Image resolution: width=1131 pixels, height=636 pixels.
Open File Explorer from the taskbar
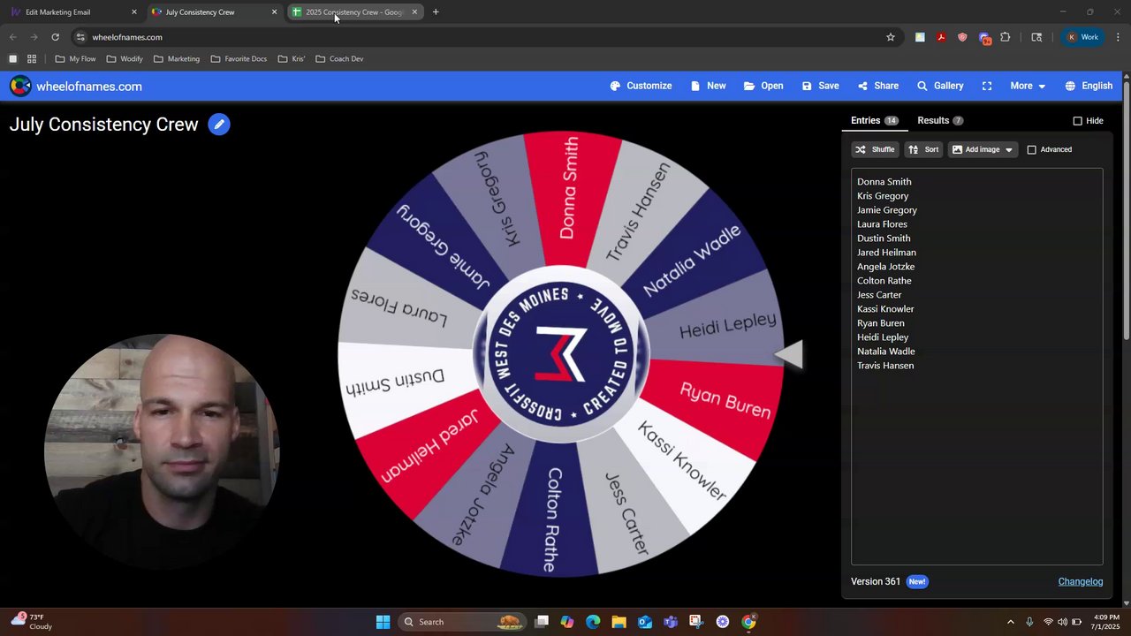coord(619,622)
